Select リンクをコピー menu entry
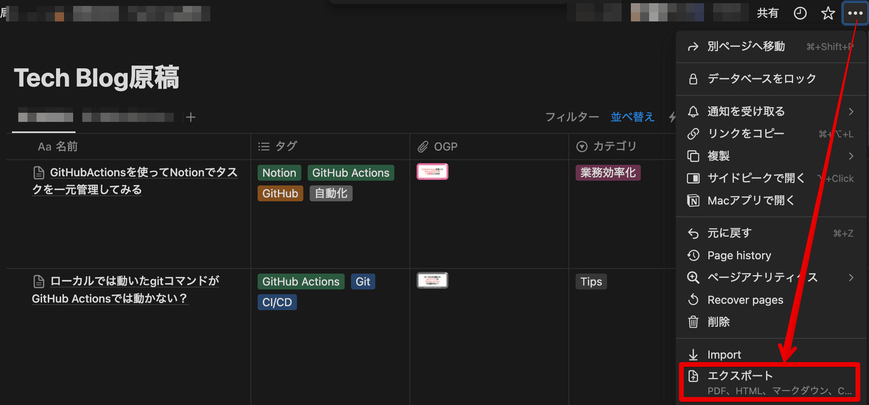869x405 pixels. tap(770, 134)
